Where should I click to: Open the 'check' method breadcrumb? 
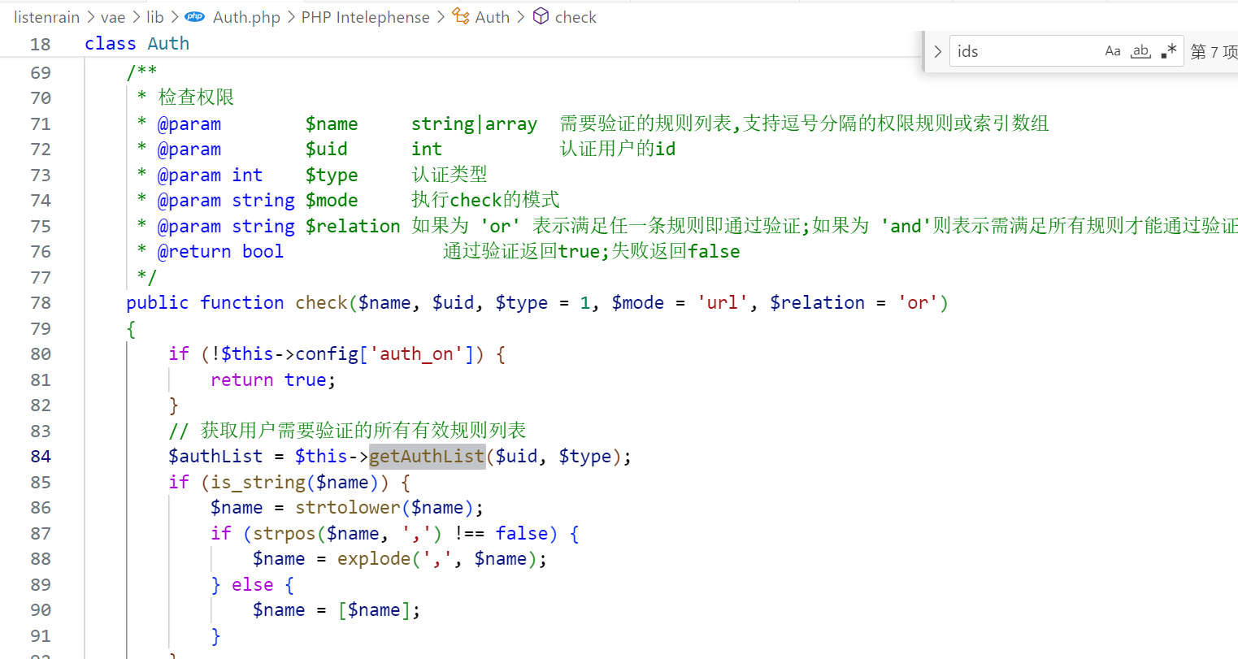click(576, 17)
